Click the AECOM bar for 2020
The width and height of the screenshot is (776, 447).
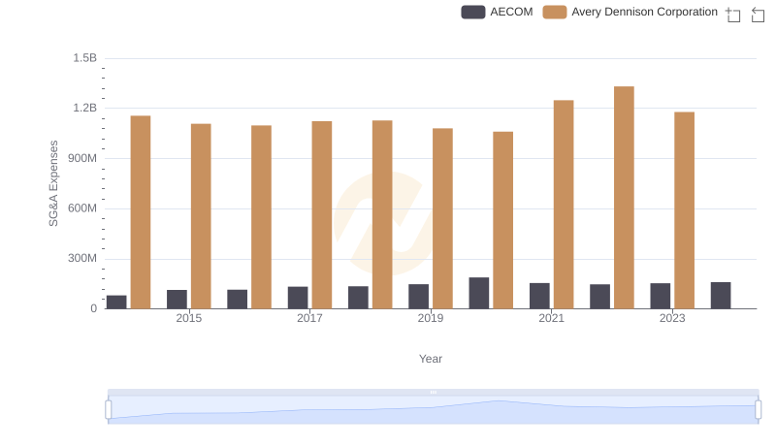point(478,293)
